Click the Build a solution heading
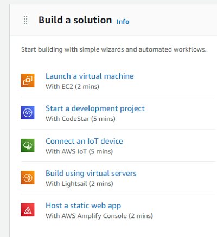Image resolution: width=217 pixels, height=237 pixels. coord(75,20)
